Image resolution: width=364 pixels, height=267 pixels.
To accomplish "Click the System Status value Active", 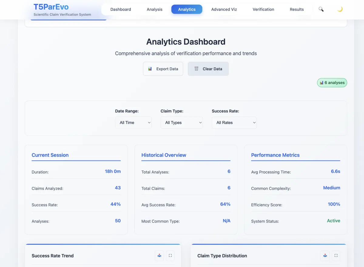I will click(x=334, y=221).
